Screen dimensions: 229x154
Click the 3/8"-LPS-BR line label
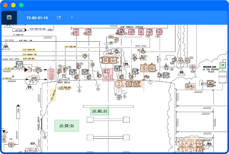pos(29,59)
